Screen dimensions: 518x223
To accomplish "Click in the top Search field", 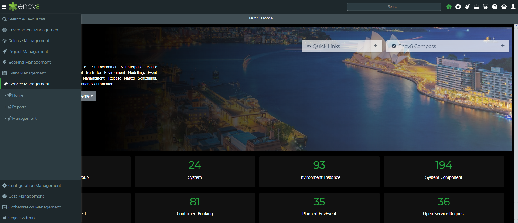I will 394,7.
